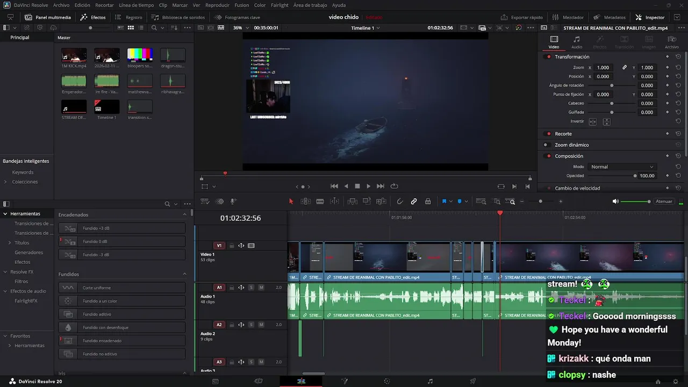
Task: Expand the Títulos tree item
Action: pos(10,243)
